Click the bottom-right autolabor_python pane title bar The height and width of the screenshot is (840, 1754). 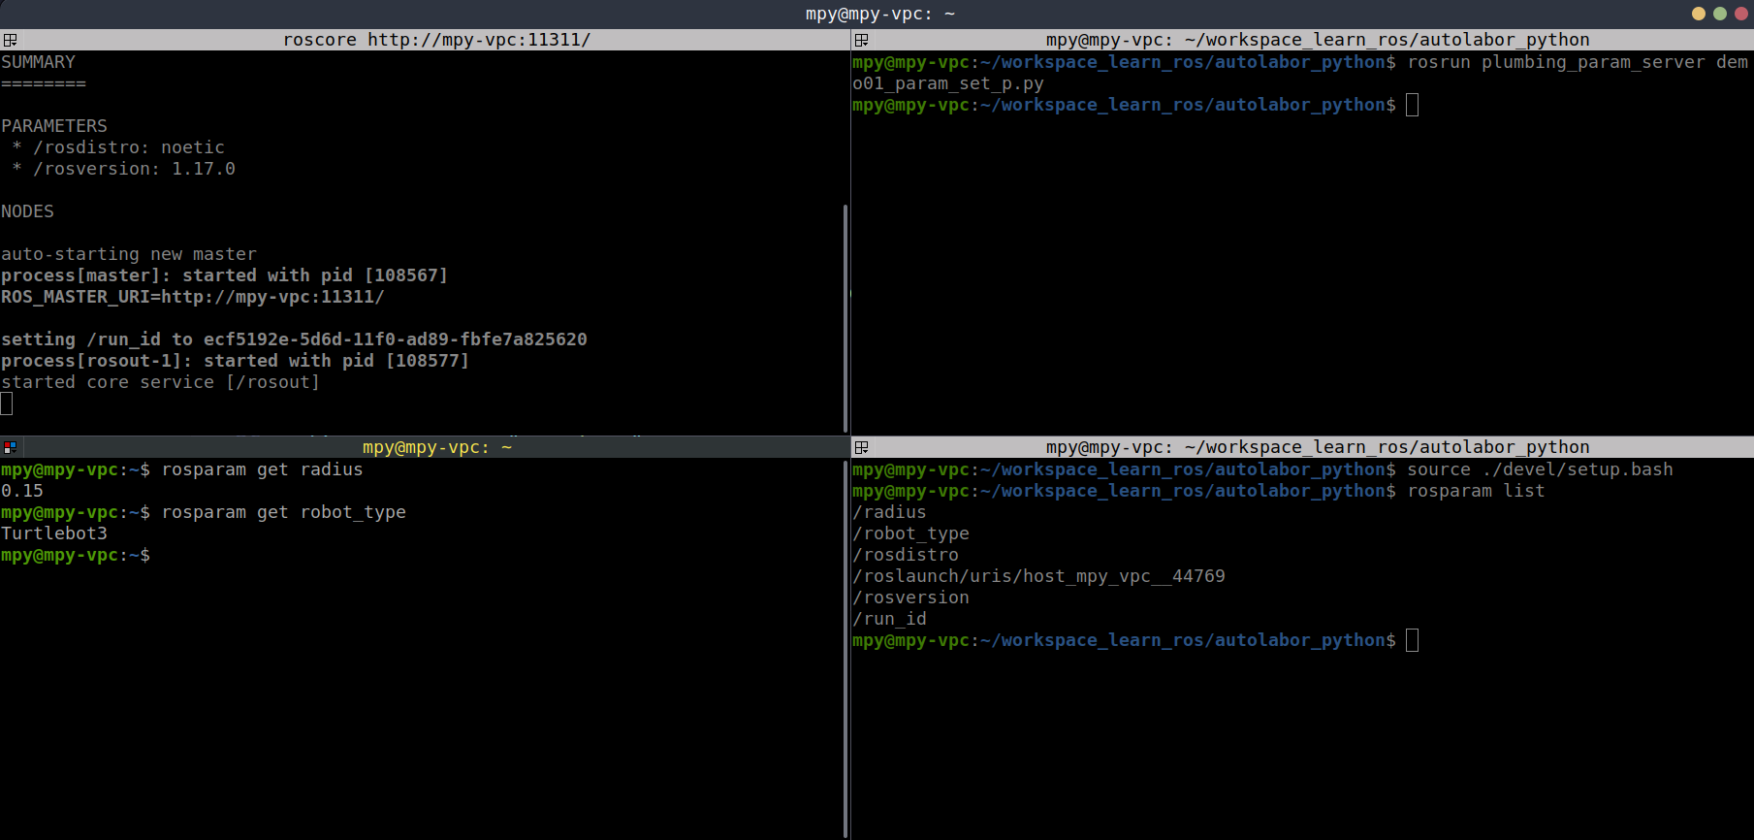[x=1317, y=447]
